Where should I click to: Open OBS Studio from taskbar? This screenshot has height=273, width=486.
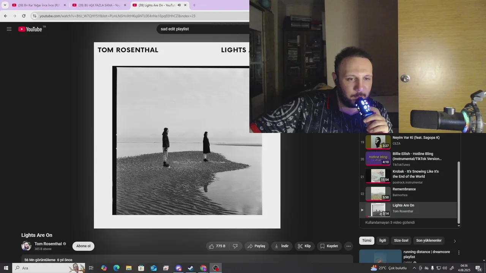216,268
